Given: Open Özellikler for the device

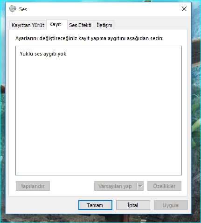Looking at the screenshot, I should (x=164, y=186).
